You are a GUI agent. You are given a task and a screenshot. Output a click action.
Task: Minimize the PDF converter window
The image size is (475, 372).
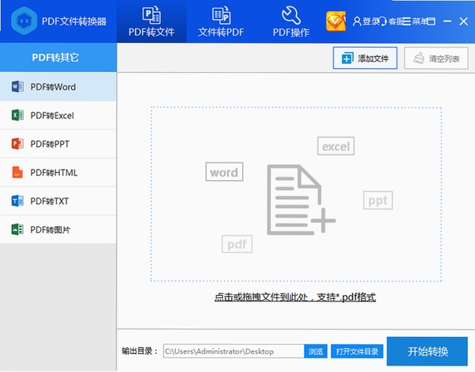(447, 21)
